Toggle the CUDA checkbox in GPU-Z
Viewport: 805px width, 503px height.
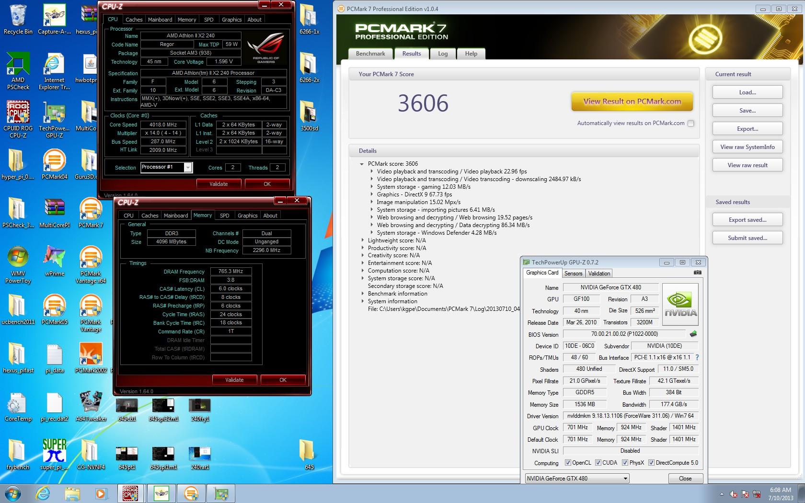tap(598, 463)
